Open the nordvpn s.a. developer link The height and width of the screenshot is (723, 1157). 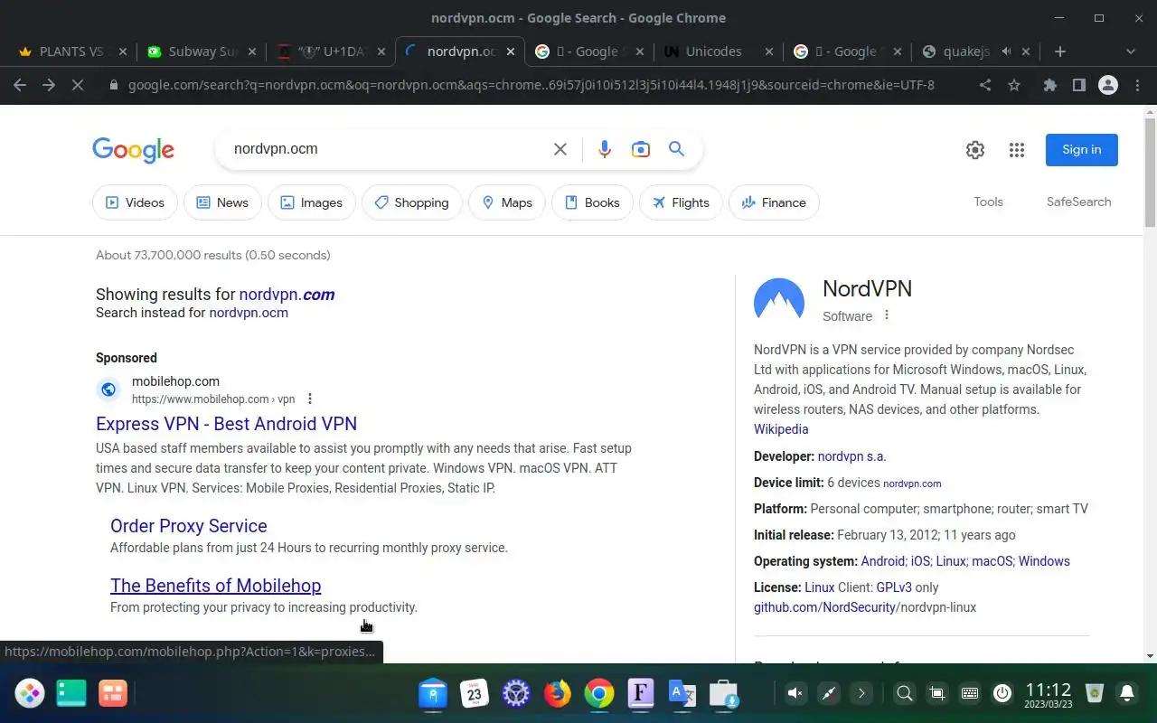851,456
